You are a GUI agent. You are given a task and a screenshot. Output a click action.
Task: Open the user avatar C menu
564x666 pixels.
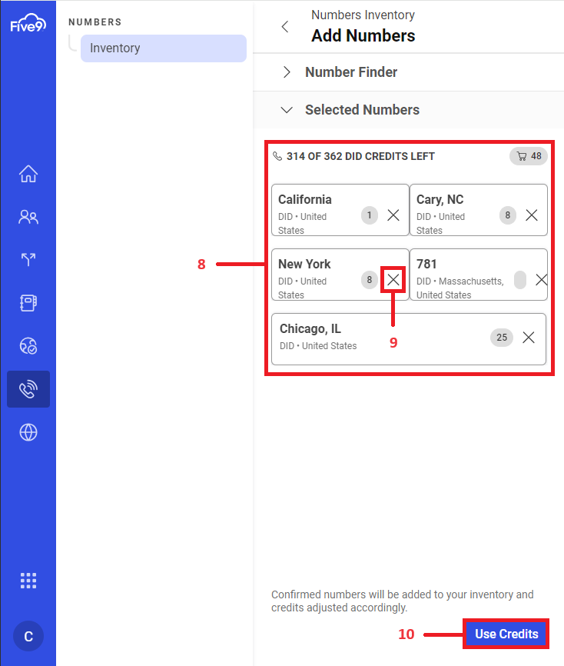(28, 636)
